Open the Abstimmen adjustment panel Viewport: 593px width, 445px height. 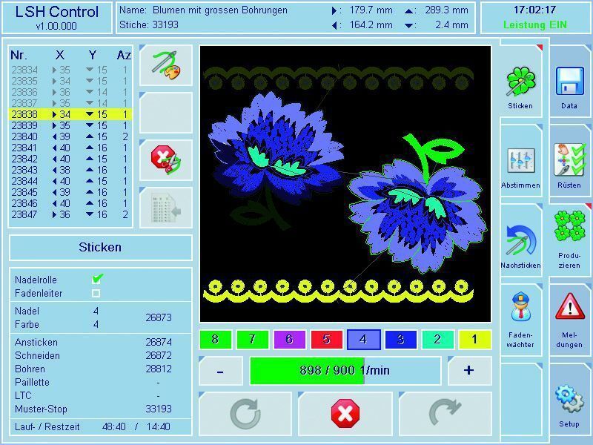tap(522, 159)
